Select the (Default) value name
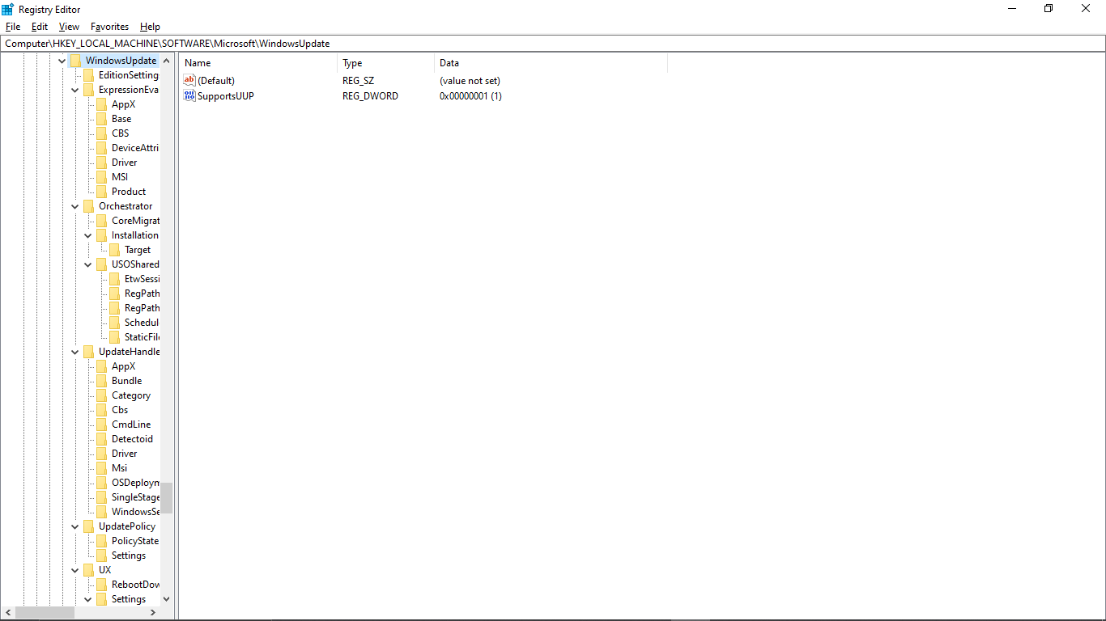The image size is (1106, 621). click(x=216, y=81)
